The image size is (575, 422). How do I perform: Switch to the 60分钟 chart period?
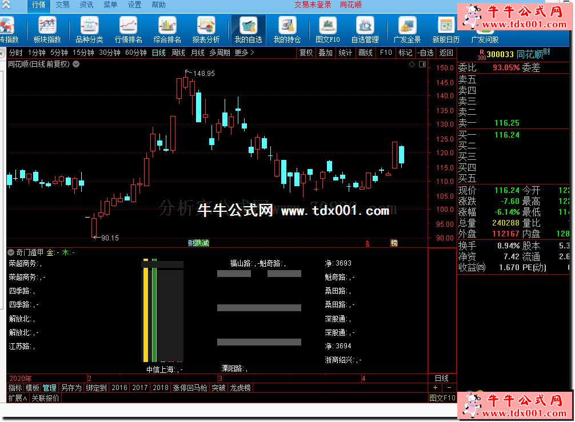pyautogui.click(x=136, y=53)
